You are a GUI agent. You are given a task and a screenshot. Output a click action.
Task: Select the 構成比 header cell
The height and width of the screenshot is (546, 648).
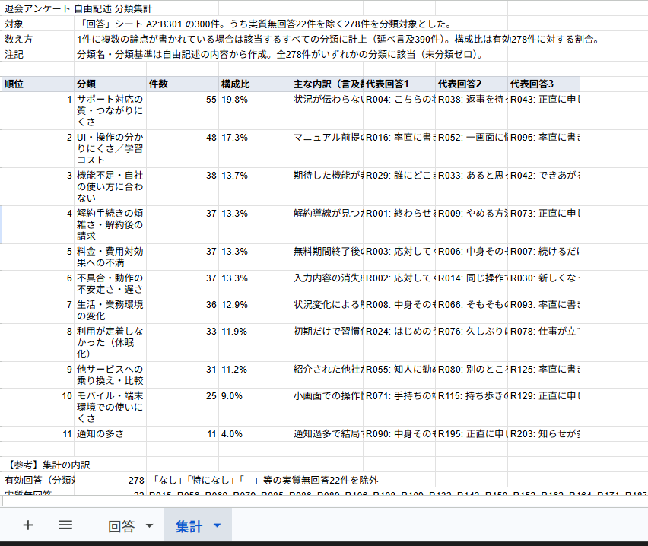coord(255,84)
